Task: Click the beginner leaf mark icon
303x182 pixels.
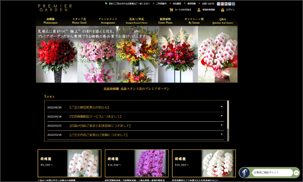Action: click(106, 3)
